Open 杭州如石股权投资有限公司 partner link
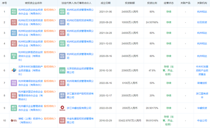 pyautogui.click(x=80, y=22)
